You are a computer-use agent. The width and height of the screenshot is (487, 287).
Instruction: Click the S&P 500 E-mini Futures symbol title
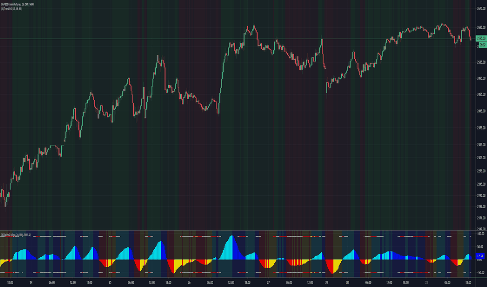[17, 4]
